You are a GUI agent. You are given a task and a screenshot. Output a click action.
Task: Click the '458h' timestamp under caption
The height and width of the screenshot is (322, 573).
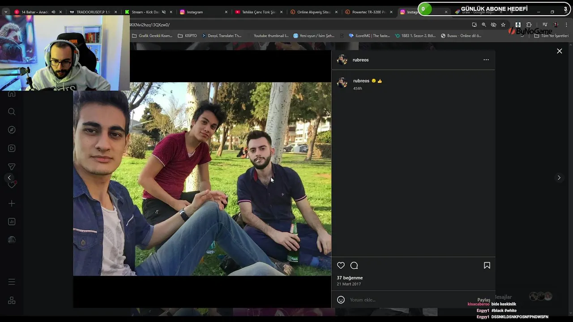click(x=357, y=89)
